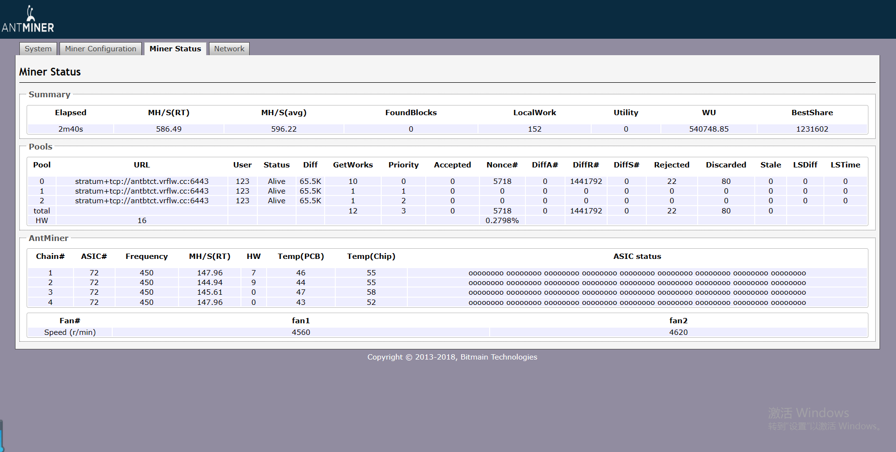Click chain 4 Temp(PCB) value 43
Viewport: 896px width, 452px height.
pyautogui.click(x=301, y=302)
